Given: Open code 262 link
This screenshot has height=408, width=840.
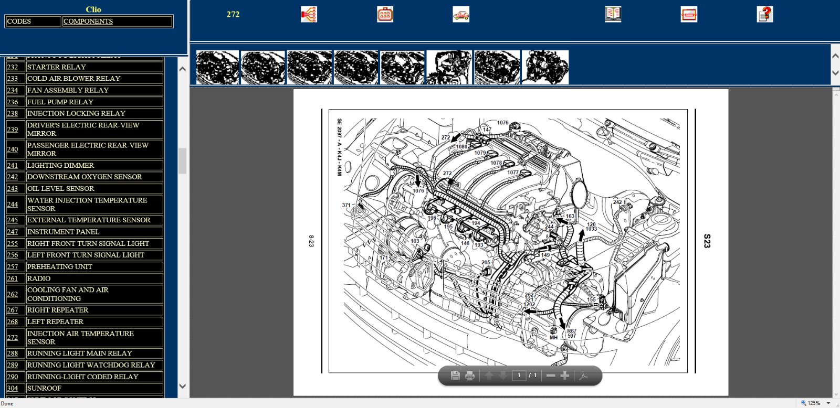Looking at the screenshot, I should (x=12, y=294).
